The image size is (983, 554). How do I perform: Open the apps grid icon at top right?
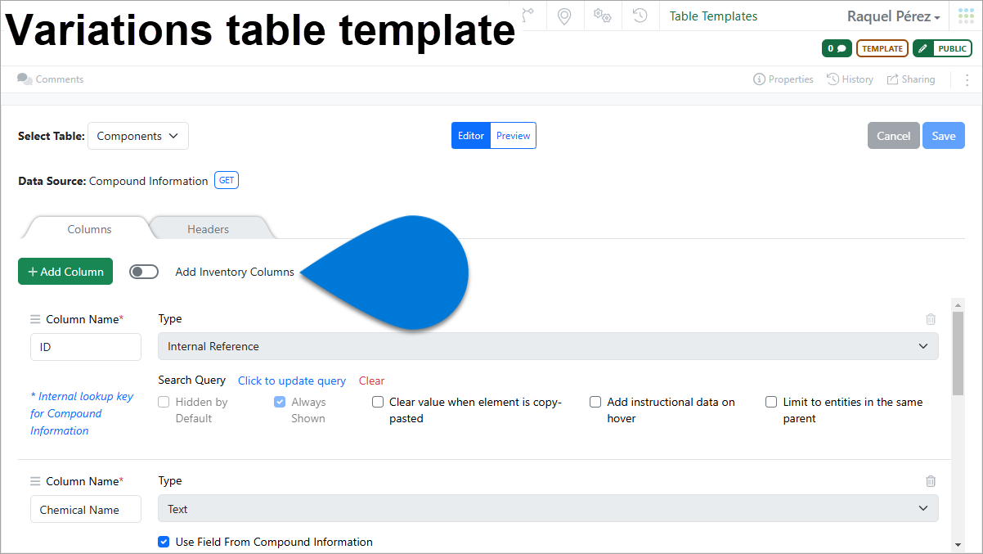[x=965, y=15]
